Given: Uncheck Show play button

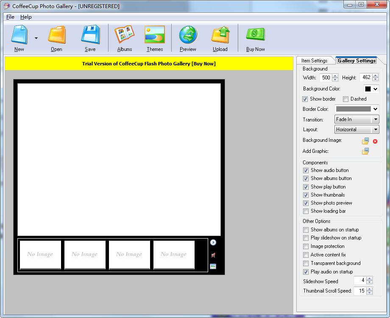Looking at the screenshot, I should point(306,187).
